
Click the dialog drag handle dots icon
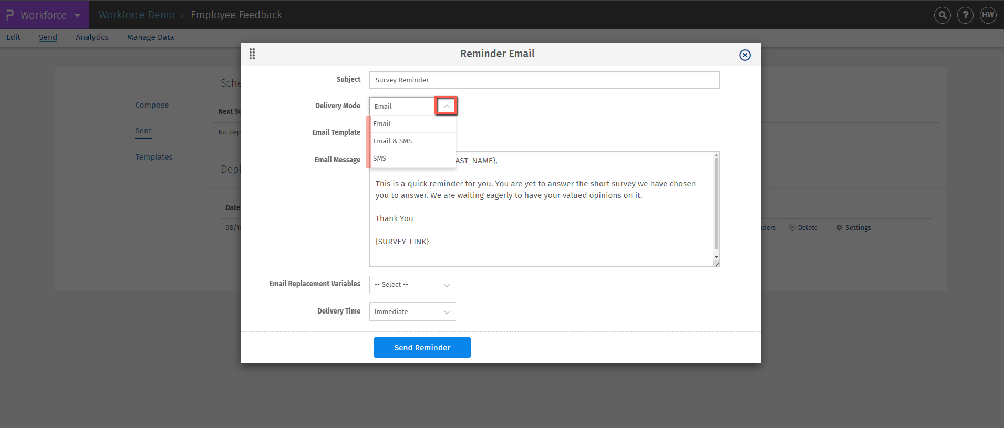pos(252,54)
